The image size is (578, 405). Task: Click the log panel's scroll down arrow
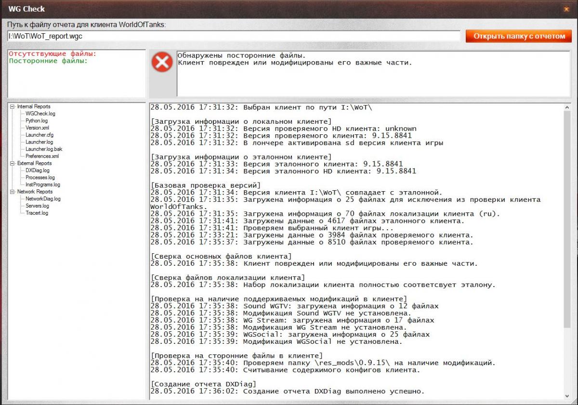point(567,396)
